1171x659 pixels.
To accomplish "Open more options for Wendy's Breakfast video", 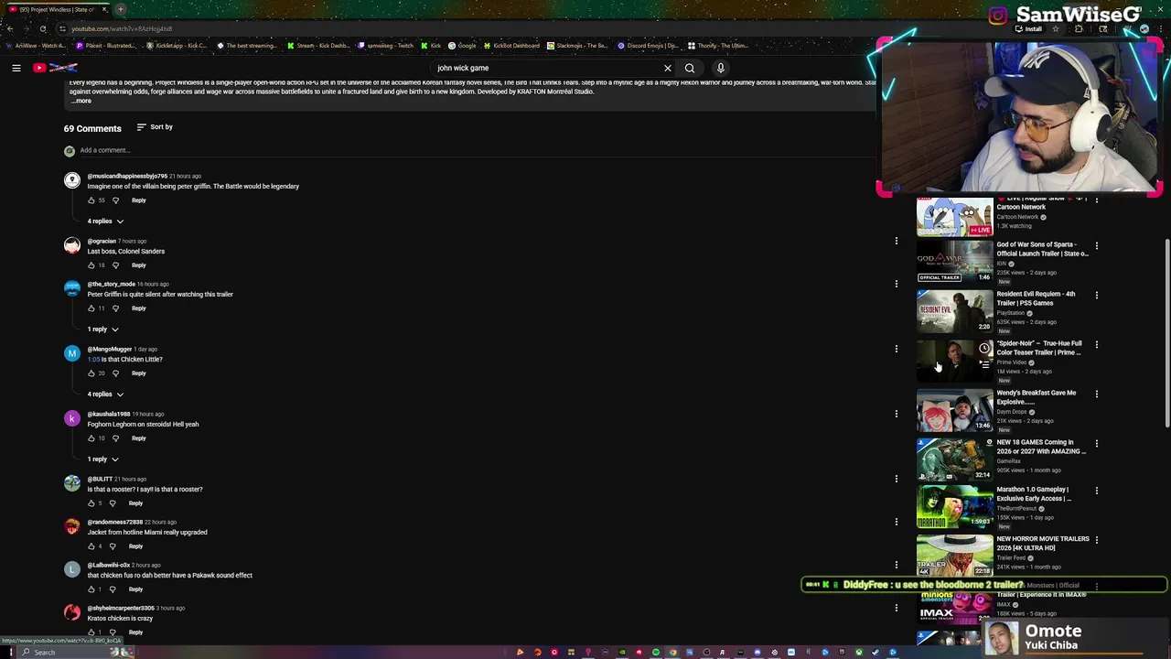I will (1096, 394).
